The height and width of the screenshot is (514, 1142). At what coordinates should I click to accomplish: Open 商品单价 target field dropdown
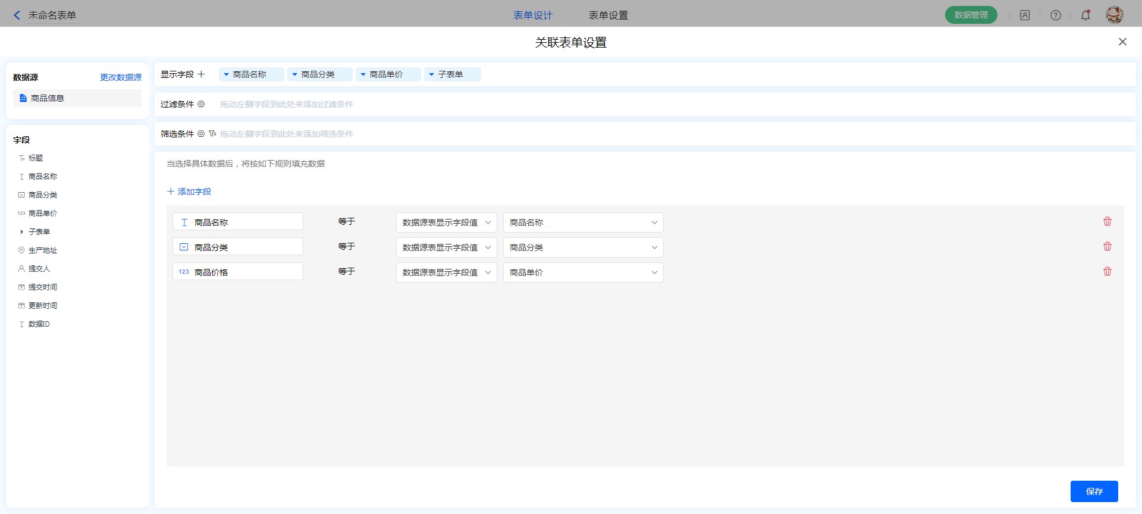click(x=583, y=272)
